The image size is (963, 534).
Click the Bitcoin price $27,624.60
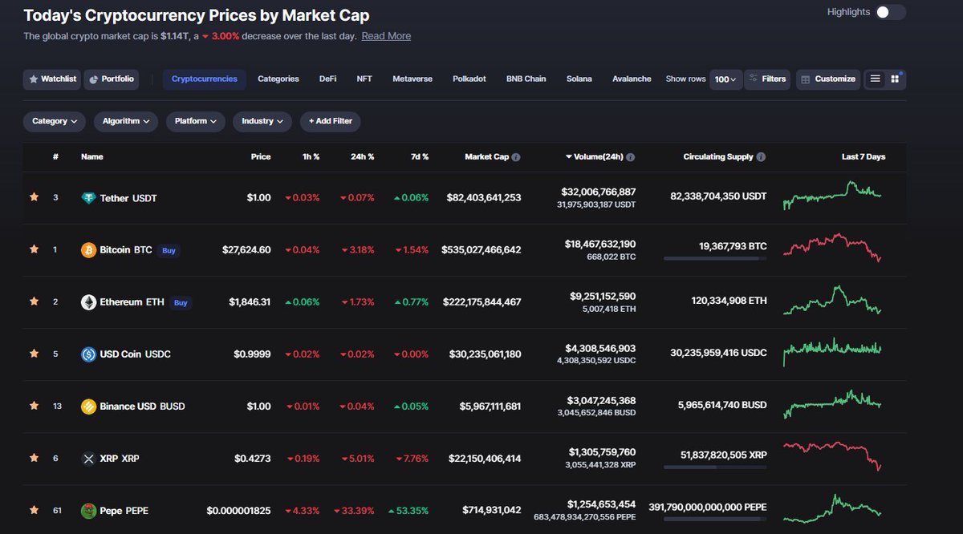(246, 250)
